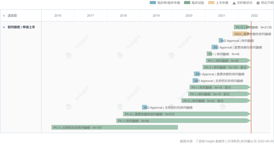Click the orange 上市申请 legend swatch
Viewport: 274px width, 144px height.
[x=211, y=3]
